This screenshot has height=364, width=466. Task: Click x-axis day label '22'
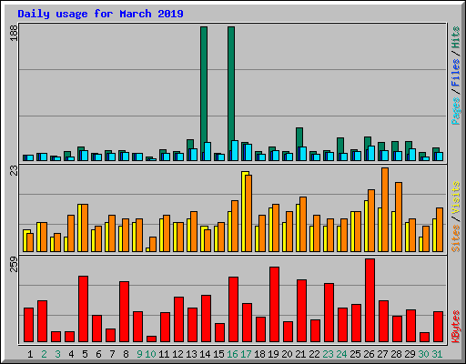314,354
